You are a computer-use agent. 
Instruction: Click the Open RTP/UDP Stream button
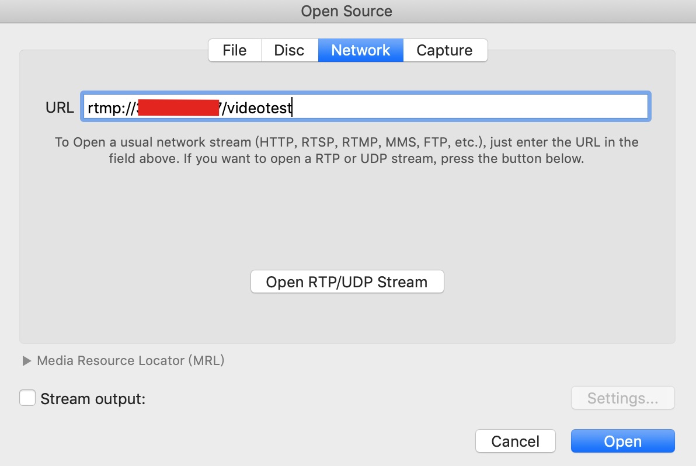tap(347, 281)
